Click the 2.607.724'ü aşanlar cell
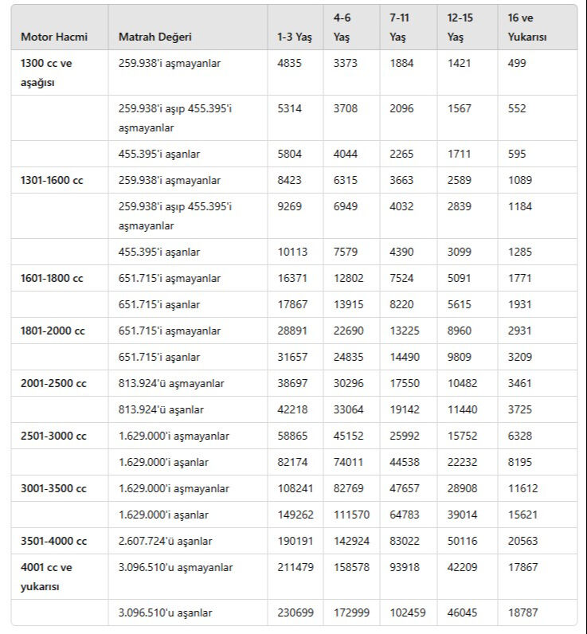The image size is (587, 634). (165, 541)
